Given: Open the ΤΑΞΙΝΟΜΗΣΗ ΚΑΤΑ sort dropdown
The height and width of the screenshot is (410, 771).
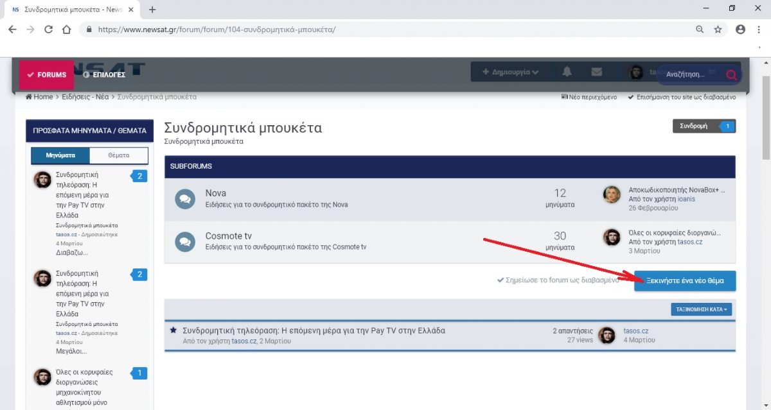Looking at the screenshot, I should (701, 309).
